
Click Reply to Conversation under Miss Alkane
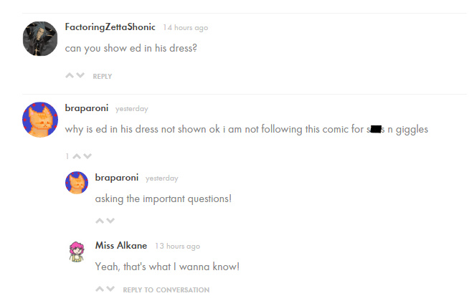(166, 290)
